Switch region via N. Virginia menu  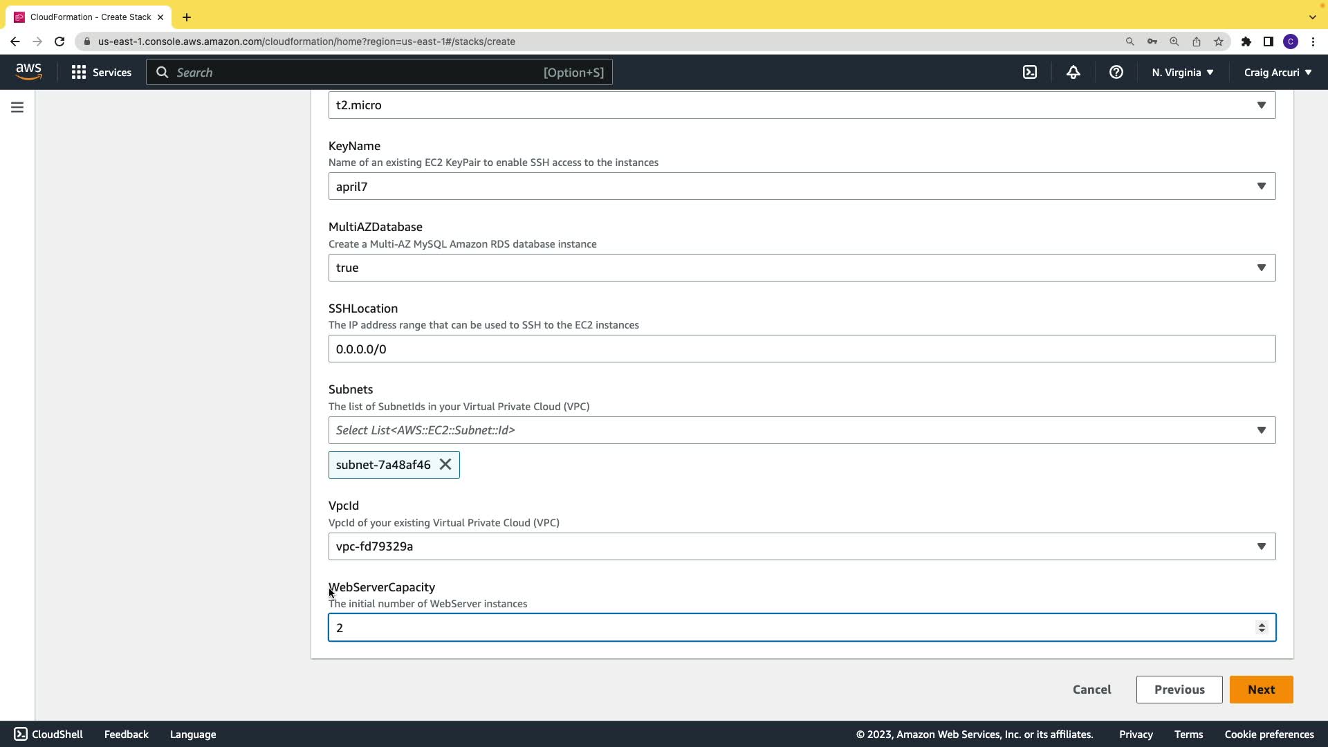coord(1182,72)
